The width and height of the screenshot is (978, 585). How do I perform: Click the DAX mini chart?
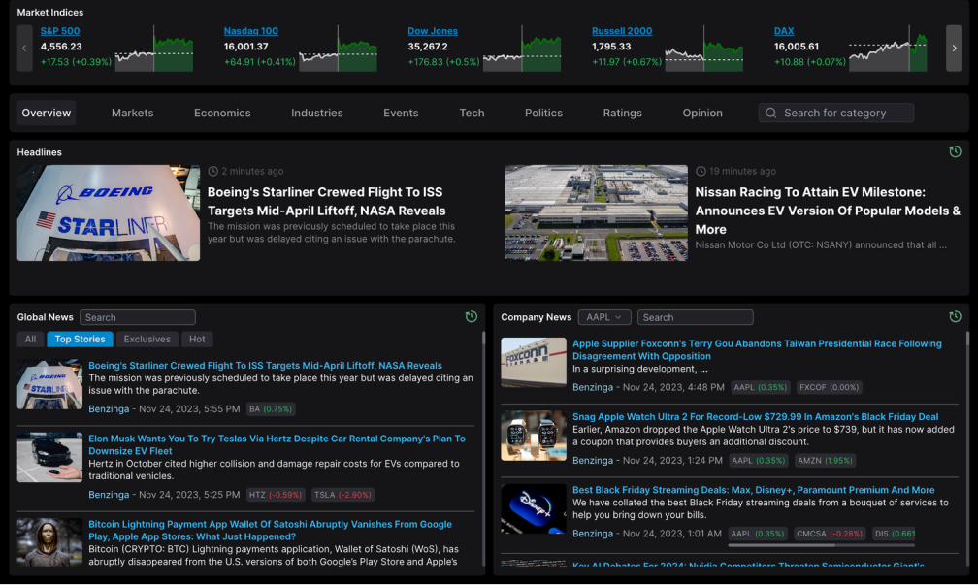(x=888, y=49)
